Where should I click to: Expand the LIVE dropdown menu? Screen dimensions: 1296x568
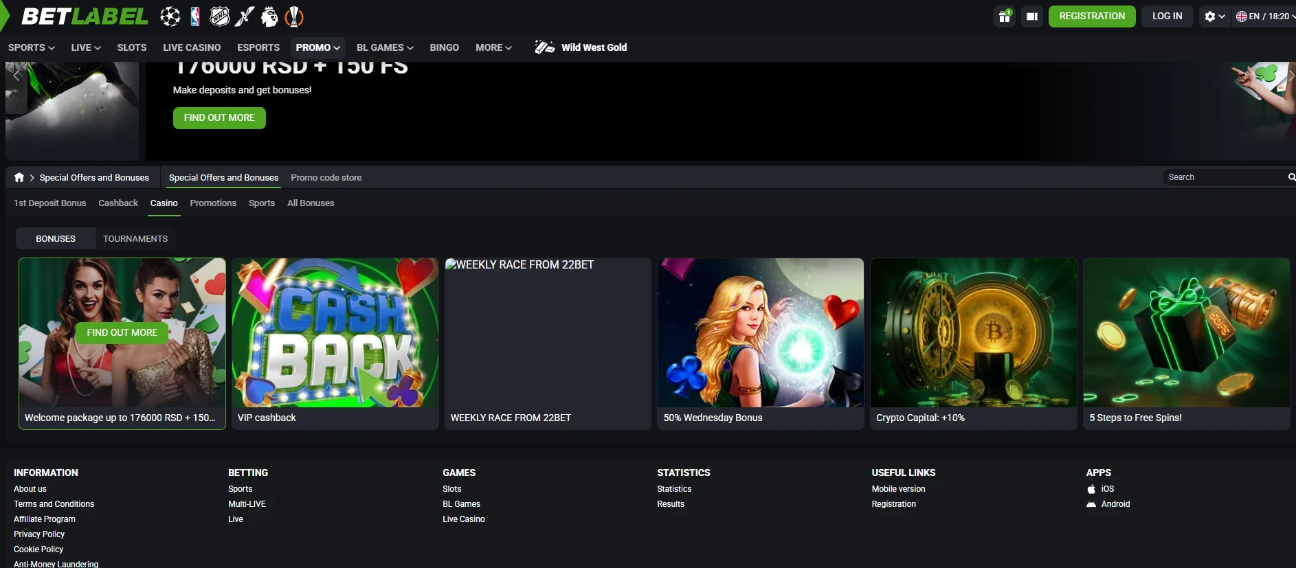tap(86, 47)
